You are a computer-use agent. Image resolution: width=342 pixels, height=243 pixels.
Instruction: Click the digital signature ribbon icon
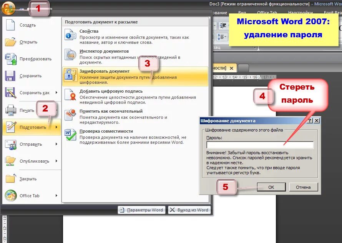pyautogui.click(x=70, y=95)
